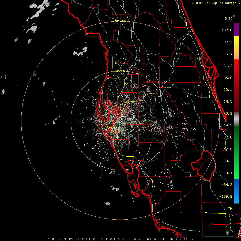Click the 19 JUN 25 11:30 timestamp
The width and height of the screenshot is (241, 241).
pyautogui.click(x=177, y=239)
